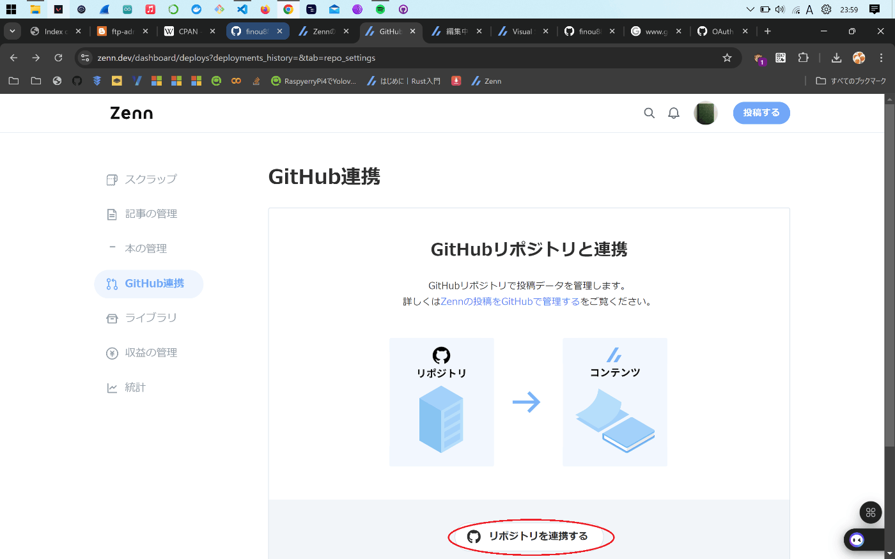Open the Arduino IDE from the taskbar
895x559 pixels.
coord(127,10)
